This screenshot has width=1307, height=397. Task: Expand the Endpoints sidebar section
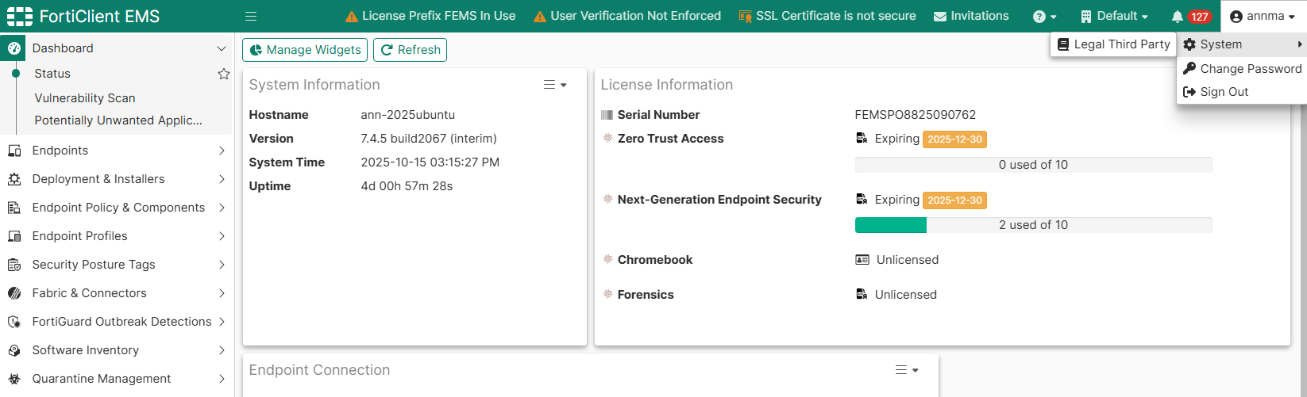[222, 151]
